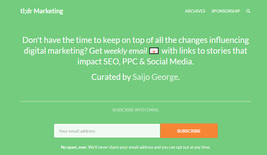This screenshot has width=267, height=155.
Task: Focus the "Your email address" field
Action: click(x=107, y=131)
